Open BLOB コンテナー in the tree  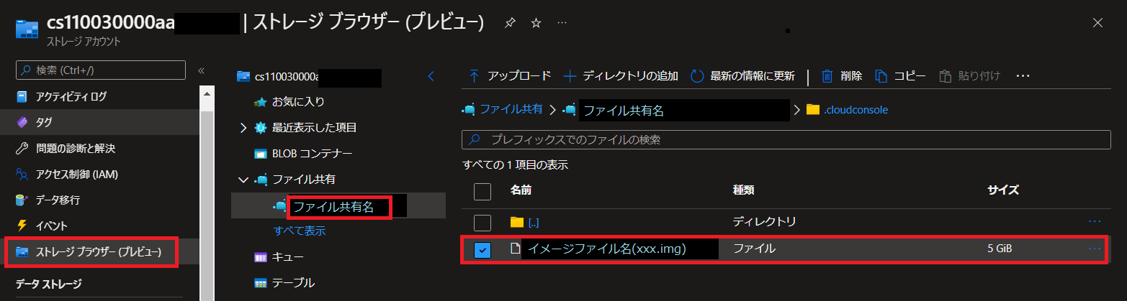312,153
